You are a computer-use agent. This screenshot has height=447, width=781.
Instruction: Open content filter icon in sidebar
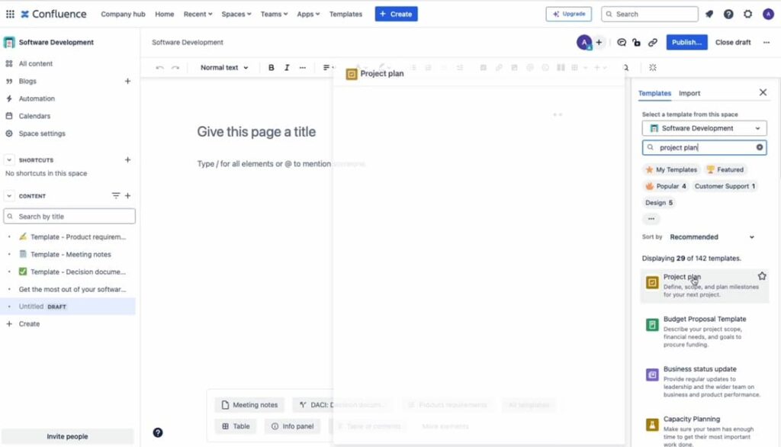click(116, 196)
